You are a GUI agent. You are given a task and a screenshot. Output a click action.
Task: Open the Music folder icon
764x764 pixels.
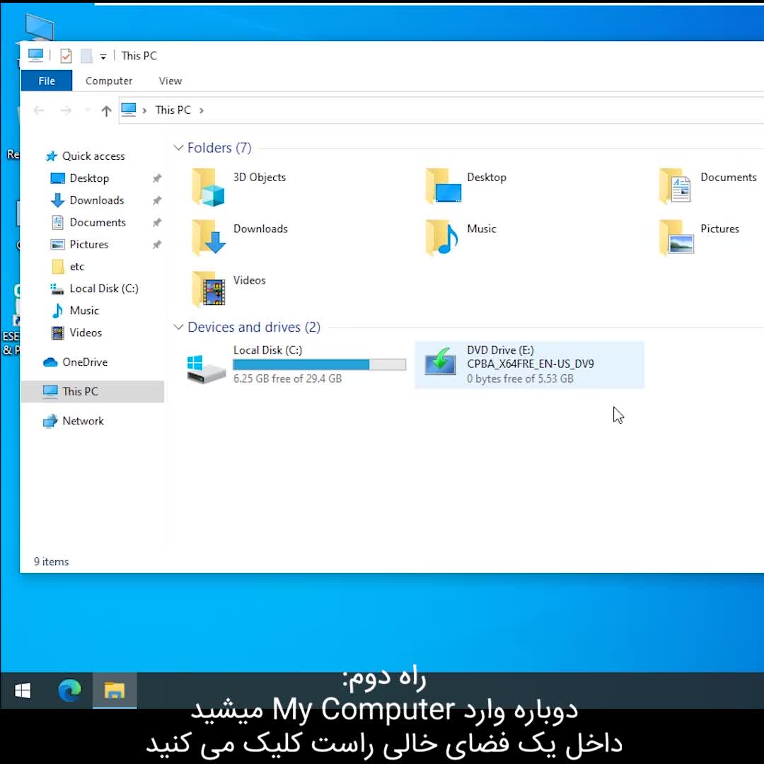(x=442, y=238)
